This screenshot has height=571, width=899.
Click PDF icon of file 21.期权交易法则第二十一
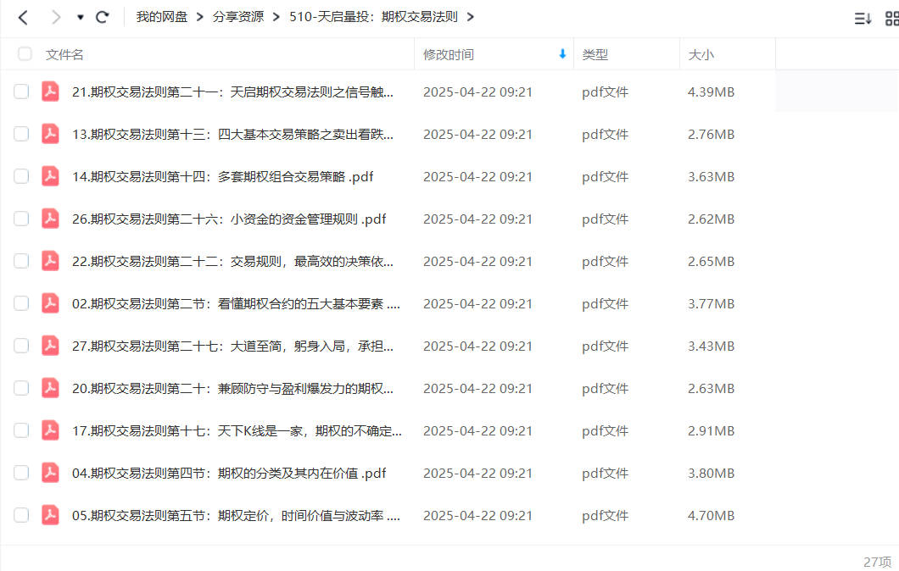(x=50, y=91)
